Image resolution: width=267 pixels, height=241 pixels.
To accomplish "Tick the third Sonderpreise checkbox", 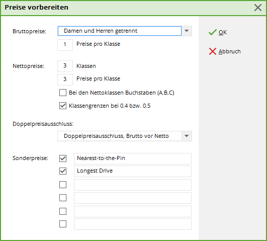I will tap(63, 185).
